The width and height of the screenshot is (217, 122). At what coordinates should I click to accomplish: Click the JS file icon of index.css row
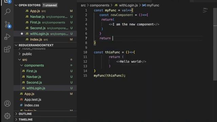[x=21, y=105]
